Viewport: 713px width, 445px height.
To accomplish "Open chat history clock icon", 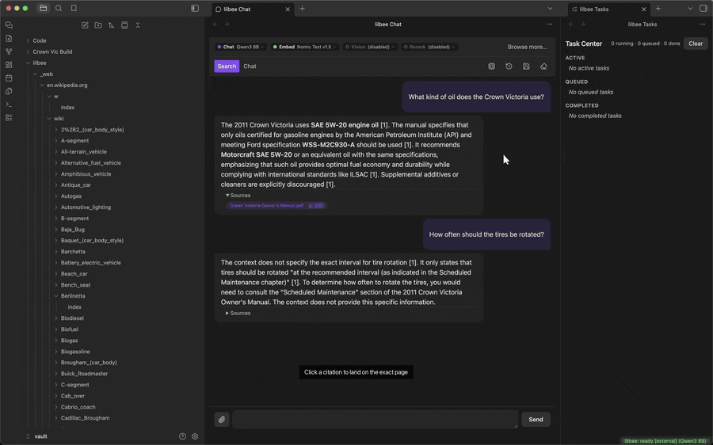I will [509, 67].
